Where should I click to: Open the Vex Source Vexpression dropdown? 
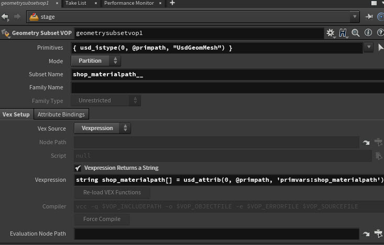(x=102, y=128)
